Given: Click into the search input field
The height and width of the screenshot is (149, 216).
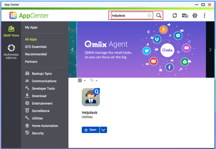Looking at the screenshot, I should pyautogui.click(x=129, y=16).
